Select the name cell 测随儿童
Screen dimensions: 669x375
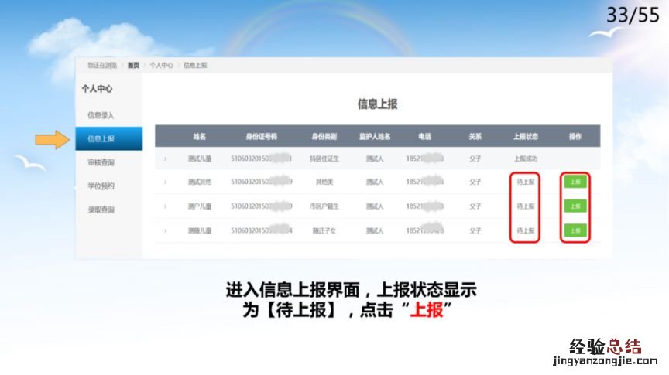coord(200,230)
